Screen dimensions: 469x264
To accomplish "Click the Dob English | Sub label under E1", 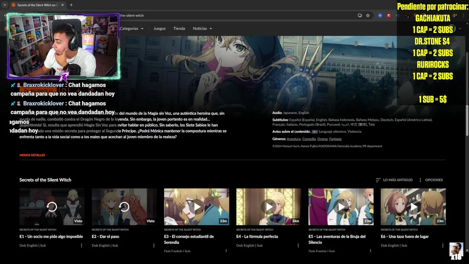I will 33,246.
